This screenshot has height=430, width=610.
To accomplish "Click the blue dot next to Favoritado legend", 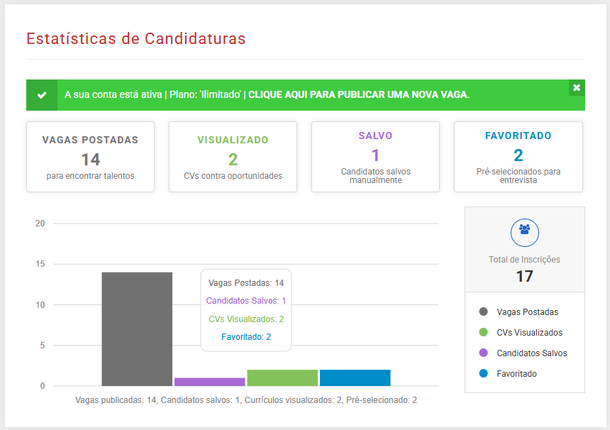I will click(x=482, y=373).
